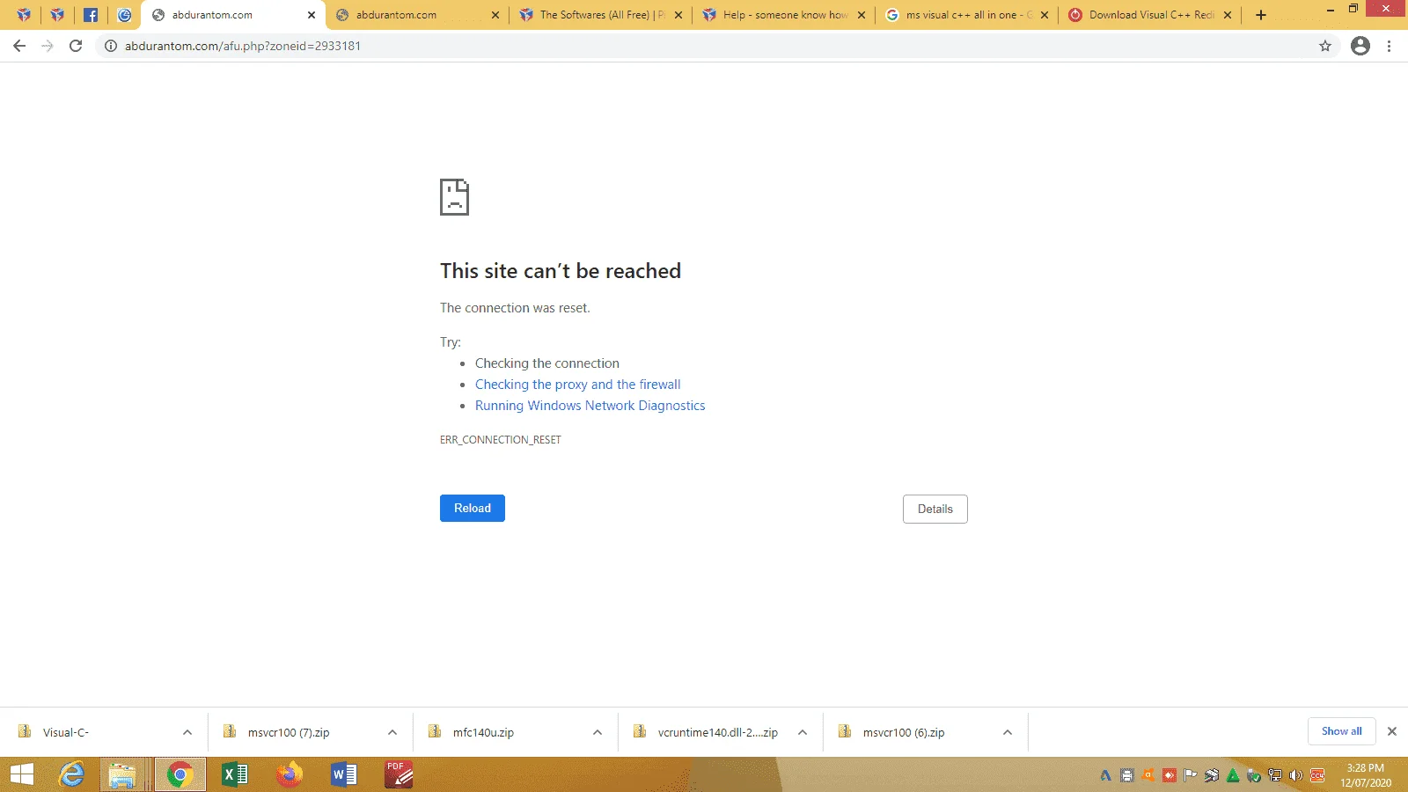Expand options for msvcr100 (7).zip

click(x=392, y=732)
